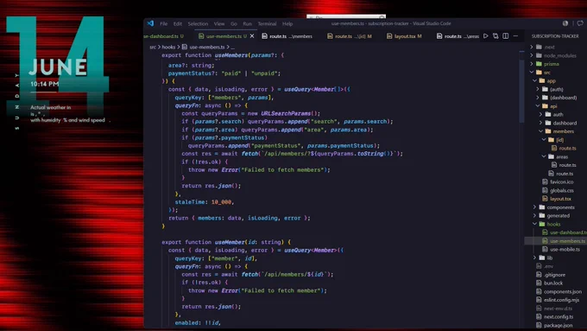Open next.config.ts in the explorer
The width and height of the screenshot is (587, 331).
556,317
